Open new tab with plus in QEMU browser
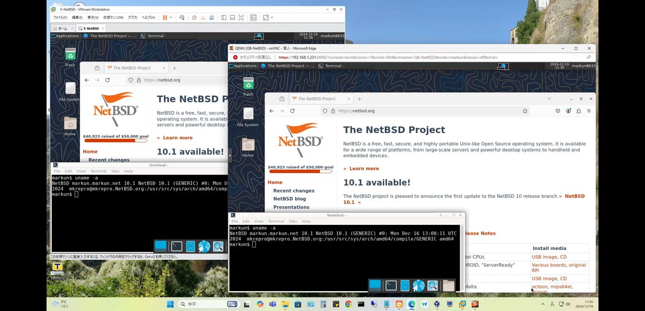Screen dimensions: 645x311 [x=360, y=99]
